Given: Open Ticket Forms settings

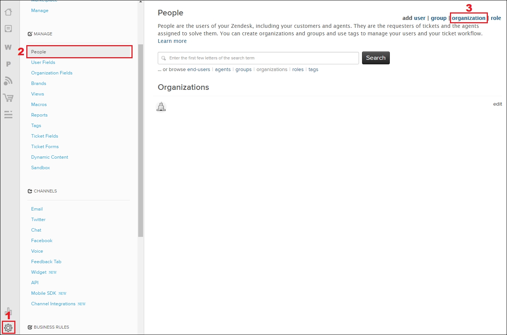Looking at the screenshot, I should click(x=45, y=147).
